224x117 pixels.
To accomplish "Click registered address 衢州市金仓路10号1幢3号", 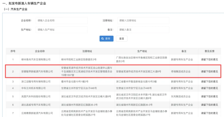I will coord(75,82).
